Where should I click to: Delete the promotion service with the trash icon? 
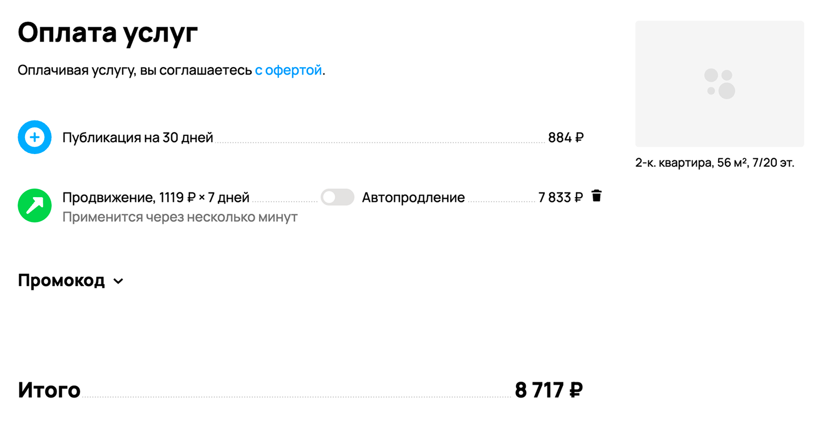[597, 196]
